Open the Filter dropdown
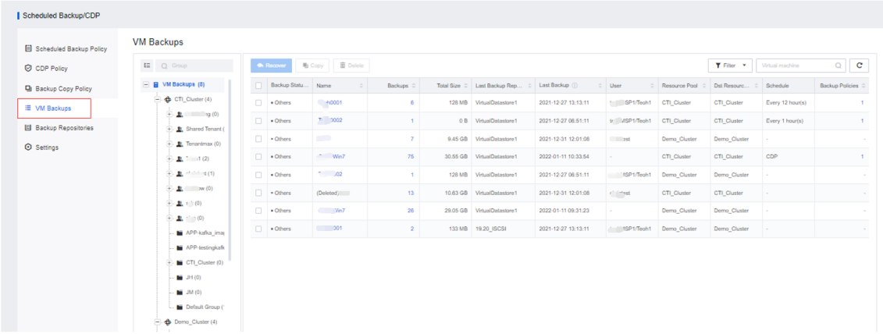This screenshot has width=883, height=334. 730,66
